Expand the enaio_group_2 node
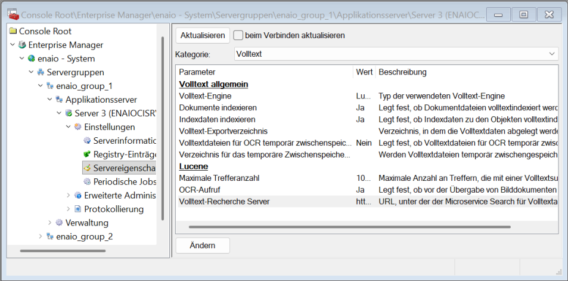This screenshot has height=281, width=568. [x=41, y=236]
